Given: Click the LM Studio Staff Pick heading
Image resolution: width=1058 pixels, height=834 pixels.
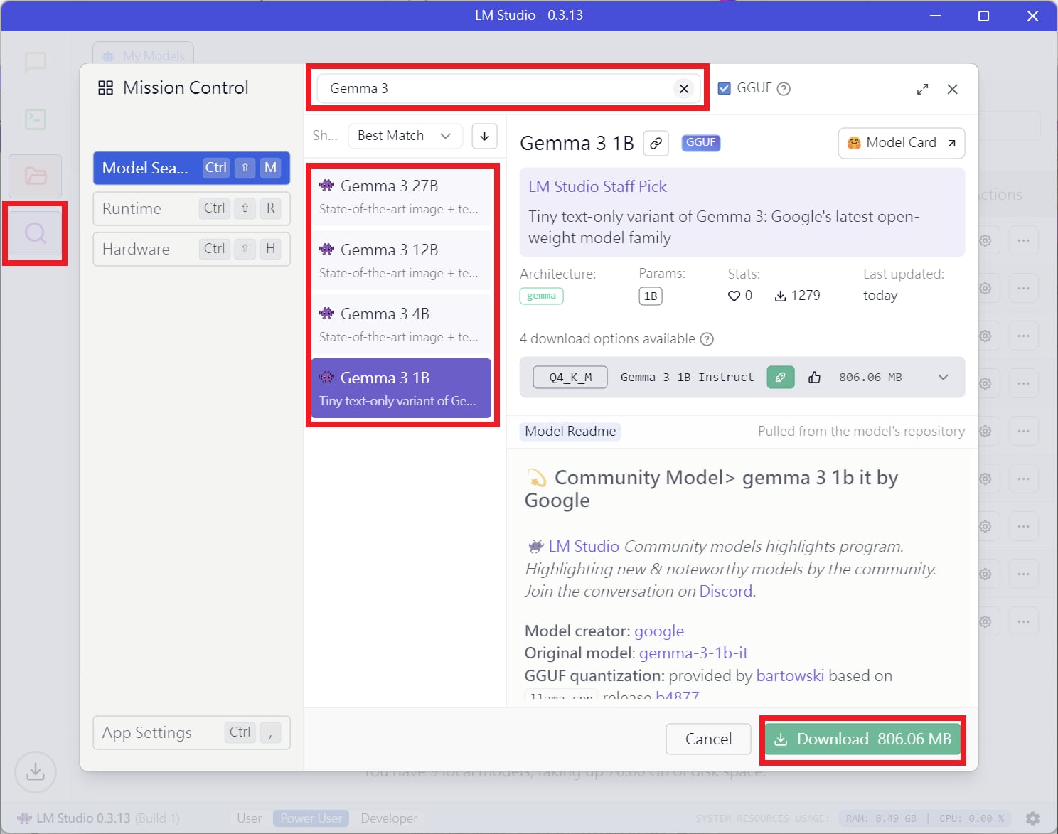Looking at the screenshot, I should coord(597,187).
